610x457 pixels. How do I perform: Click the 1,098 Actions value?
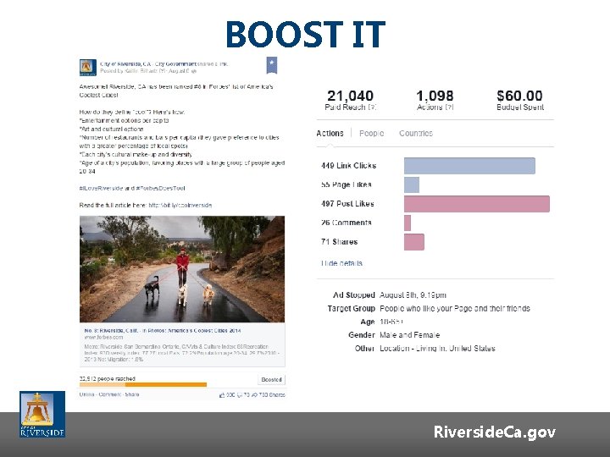pyautogui.click(x=435, y=96)
